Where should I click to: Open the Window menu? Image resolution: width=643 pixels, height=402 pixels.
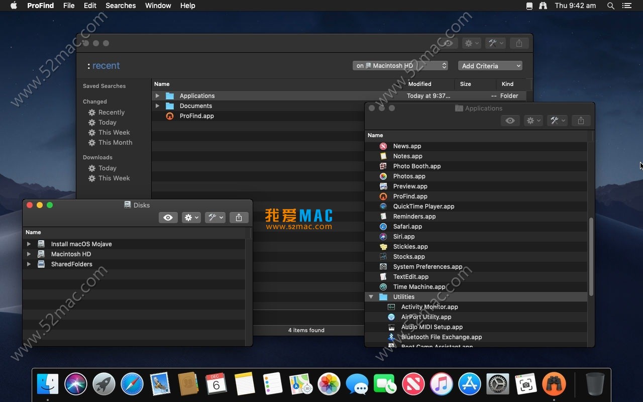tap(158, 6)
